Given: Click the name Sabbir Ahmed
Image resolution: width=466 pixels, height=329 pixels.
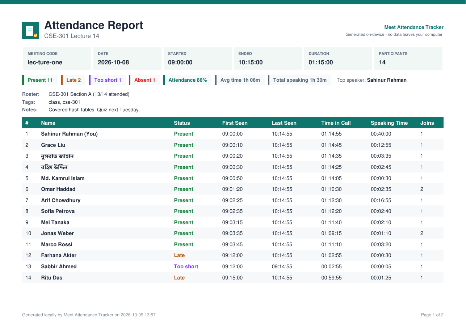Looking at the screenshot, I should (x=59, y=266).
